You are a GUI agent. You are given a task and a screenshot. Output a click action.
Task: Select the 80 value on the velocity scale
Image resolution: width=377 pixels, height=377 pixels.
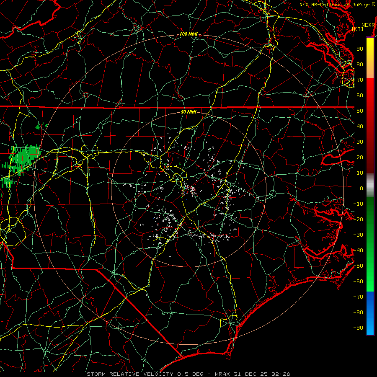point(360,65)
